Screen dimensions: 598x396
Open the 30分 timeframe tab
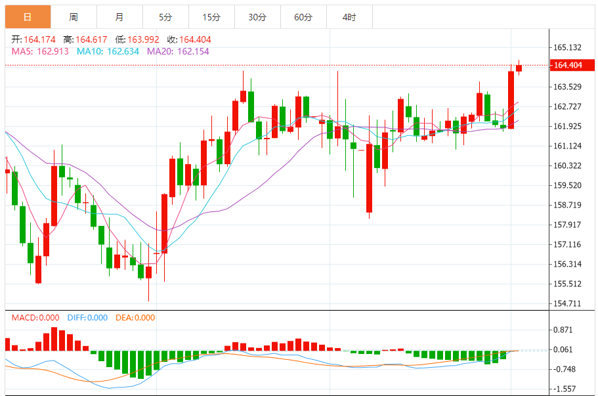tap(257, 17)
